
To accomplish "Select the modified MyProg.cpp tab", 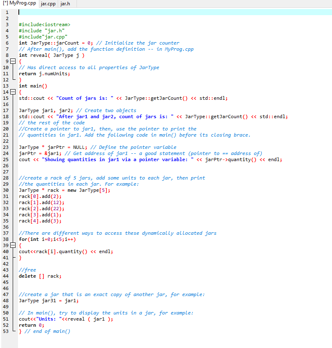I will (18, 4).
